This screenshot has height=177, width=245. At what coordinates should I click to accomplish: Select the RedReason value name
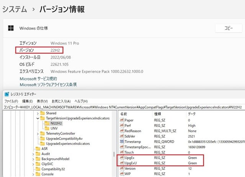pos(133,131)
